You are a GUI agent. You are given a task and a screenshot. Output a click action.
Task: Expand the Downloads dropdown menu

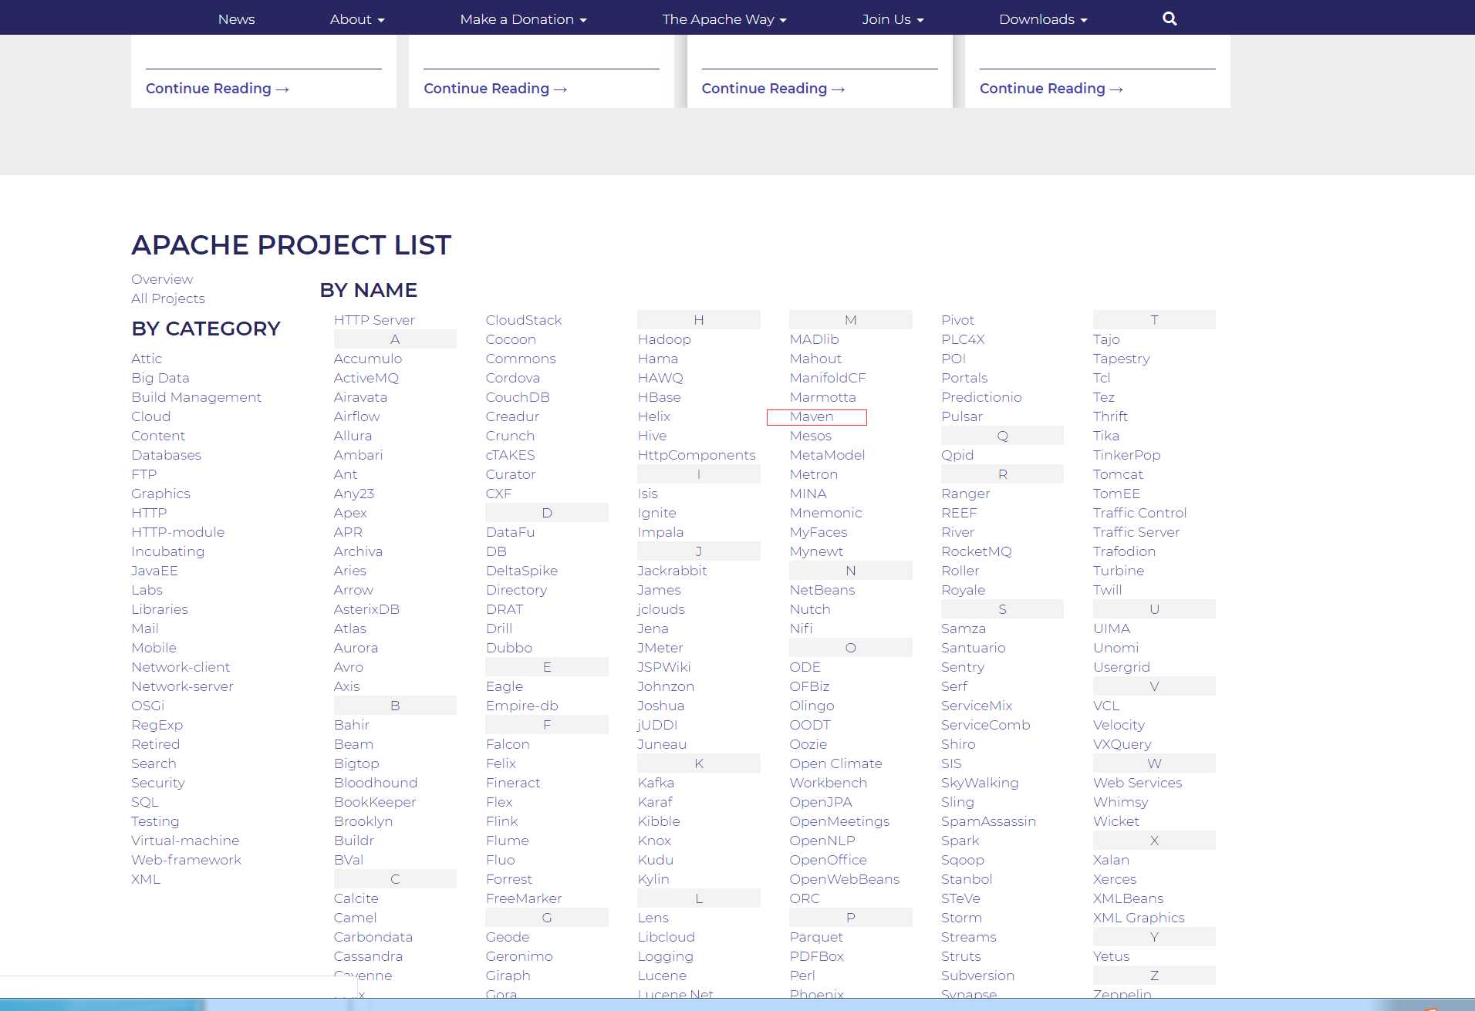[x=1043, y=19]
